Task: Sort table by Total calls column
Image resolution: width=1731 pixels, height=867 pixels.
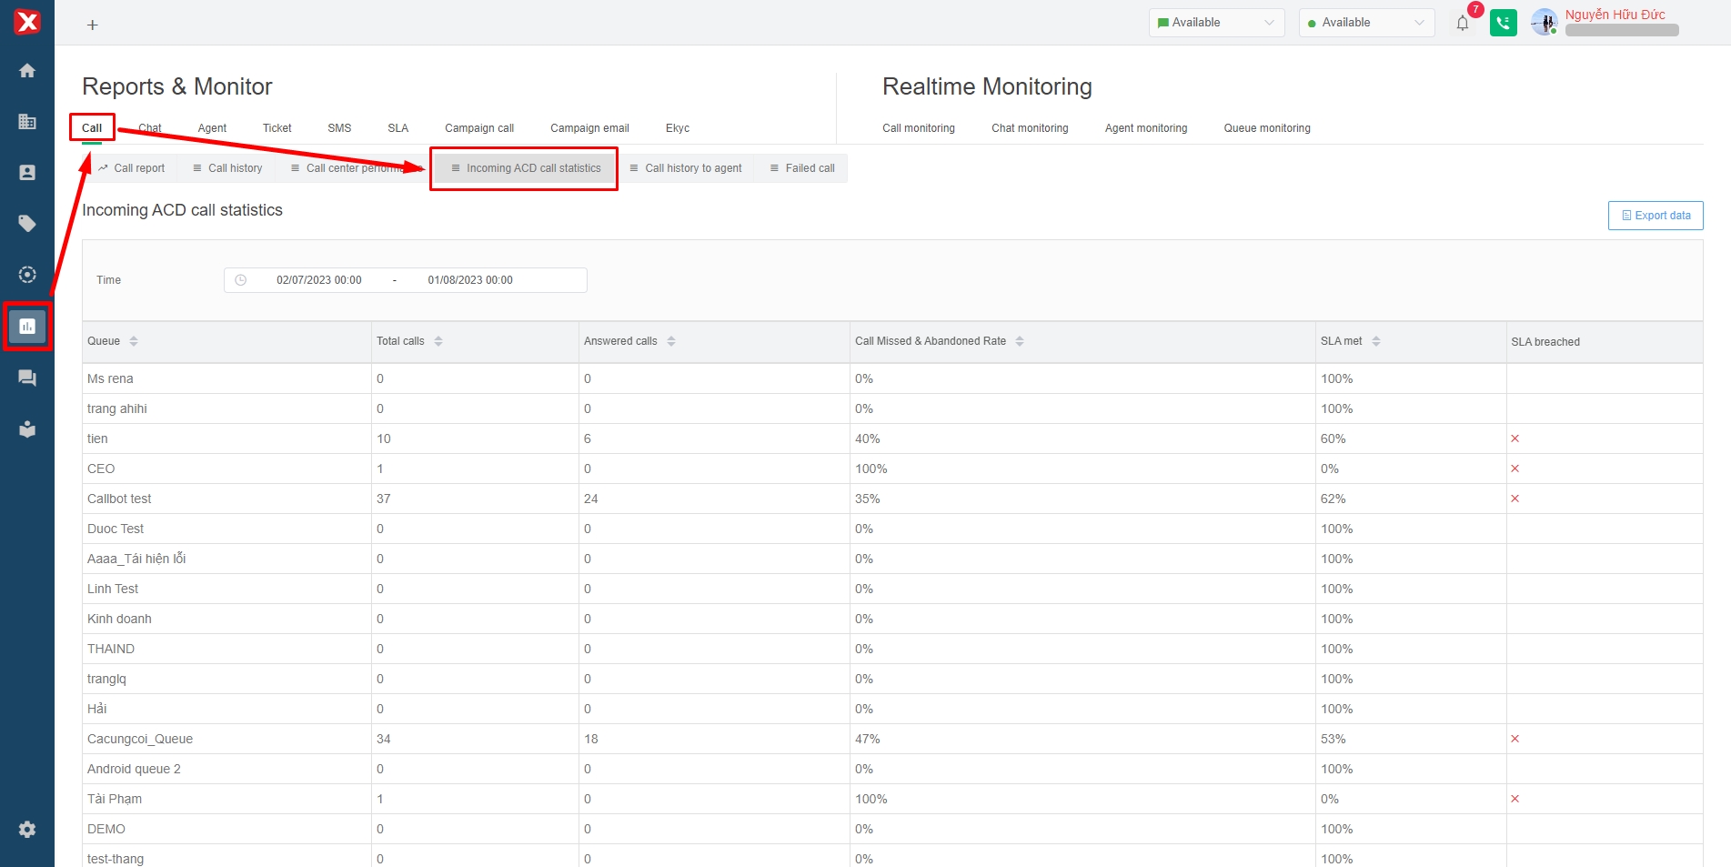Action: [x=438, y=341]
